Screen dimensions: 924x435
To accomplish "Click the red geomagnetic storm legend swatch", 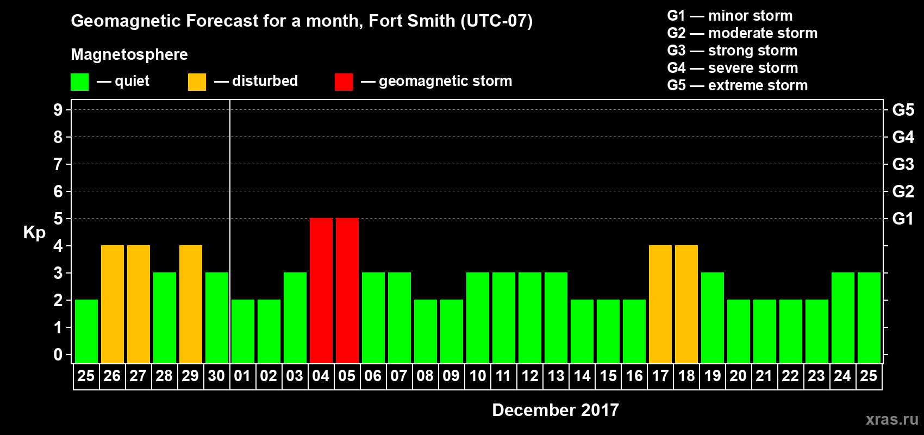I will tap(344, 82).
